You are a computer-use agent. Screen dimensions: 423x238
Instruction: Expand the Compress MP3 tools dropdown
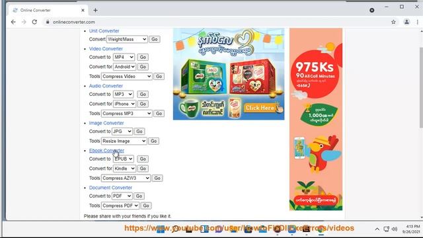(x=126, y=114)
